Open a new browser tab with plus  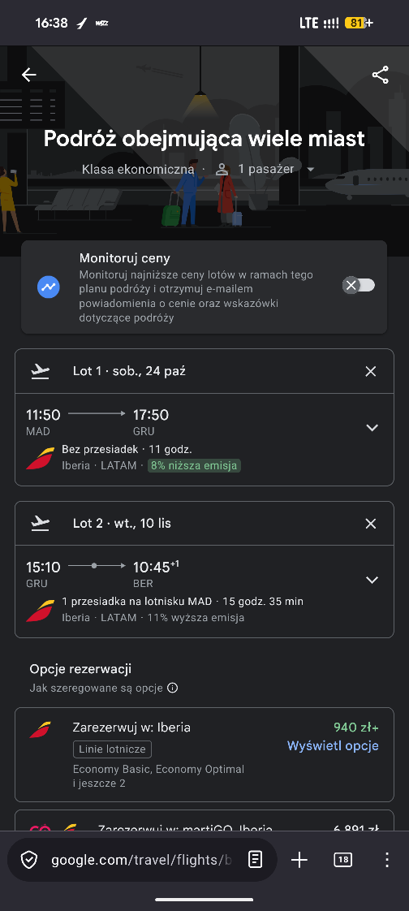[x=299, y=860]
